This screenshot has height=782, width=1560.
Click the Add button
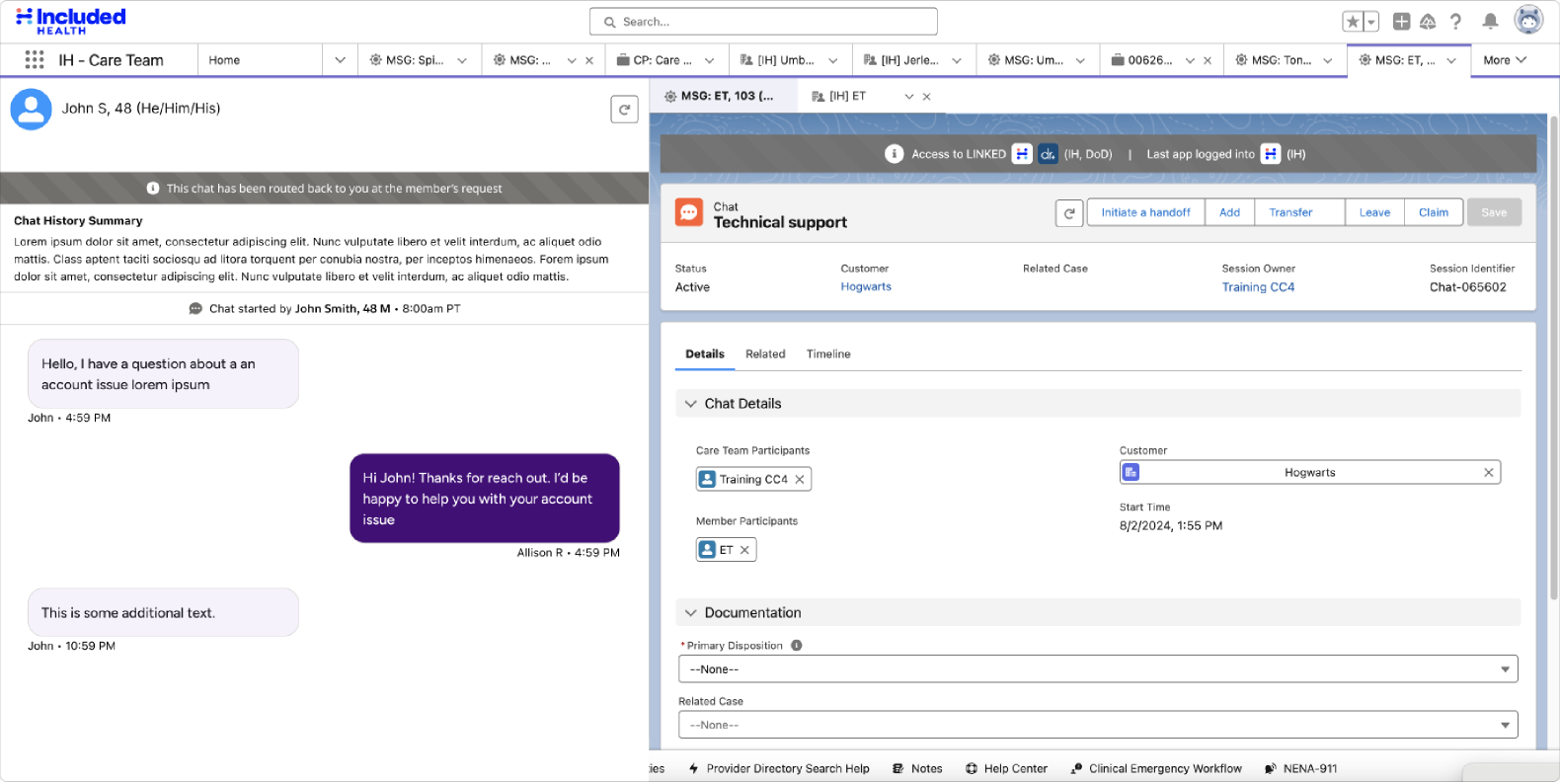1229,212
